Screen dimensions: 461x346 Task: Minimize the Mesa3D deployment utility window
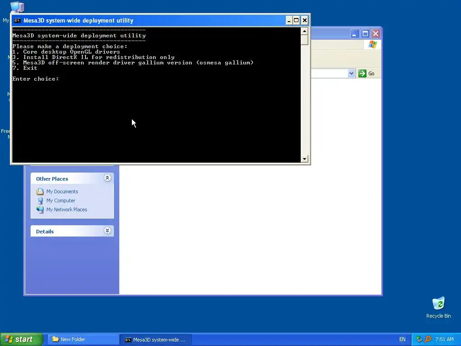coord(289,20)
